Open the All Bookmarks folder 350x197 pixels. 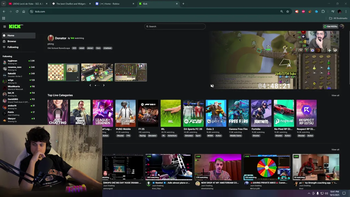(338, 18)
